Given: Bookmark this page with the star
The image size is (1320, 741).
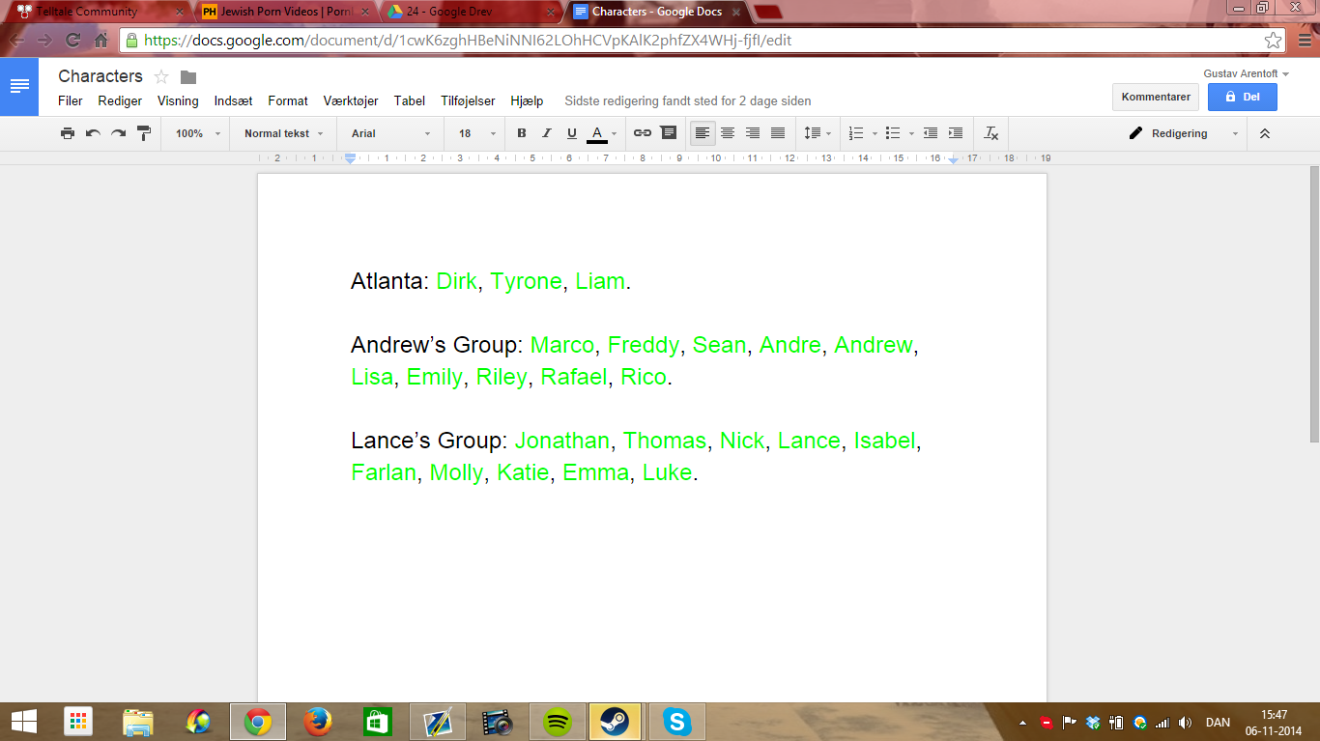Looking at the screenshot, I should click(1274, 41).
